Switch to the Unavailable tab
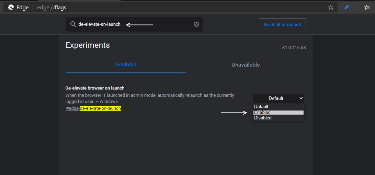Viewport: 375px width, 175px height. (246, 65)
